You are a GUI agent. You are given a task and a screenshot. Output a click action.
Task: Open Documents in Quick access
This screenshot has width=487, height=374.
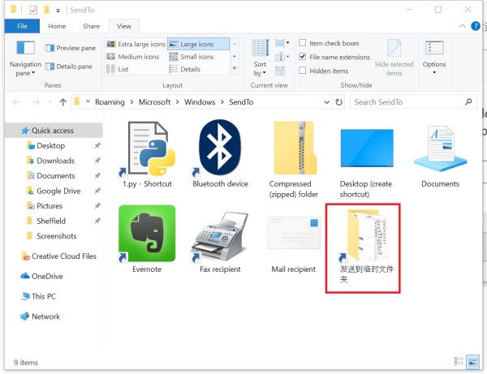(55, 176)
